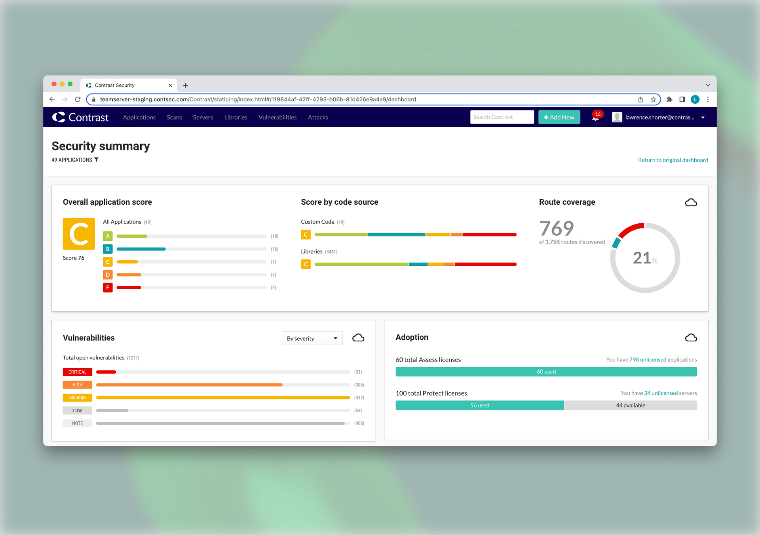The height and width of the screenshot is (535, 760).
Task: Open the Chrome three-dot menu
Action: click(708, 99)
